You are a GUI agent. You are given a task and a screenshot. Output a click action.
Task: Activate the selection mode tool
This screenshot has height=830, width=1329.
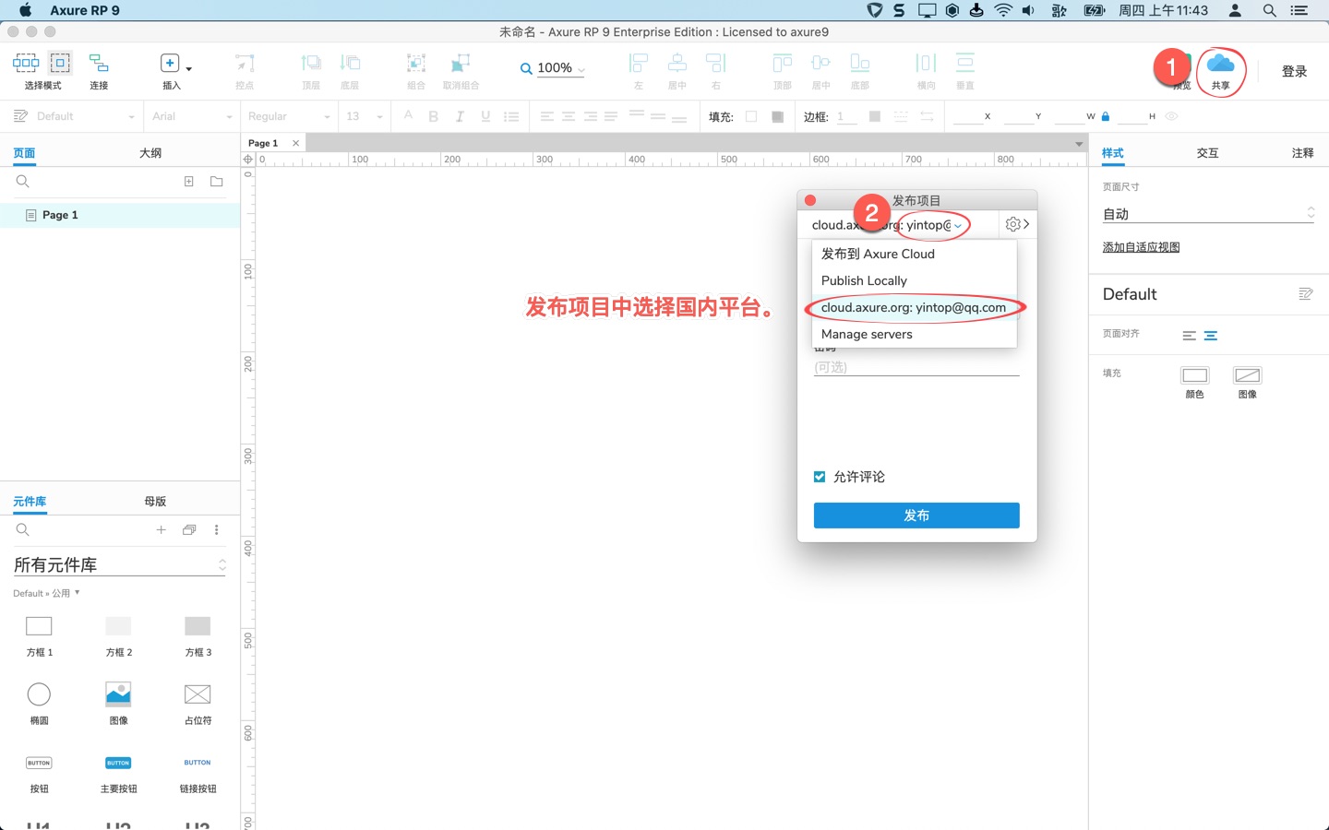coord(42,71)
